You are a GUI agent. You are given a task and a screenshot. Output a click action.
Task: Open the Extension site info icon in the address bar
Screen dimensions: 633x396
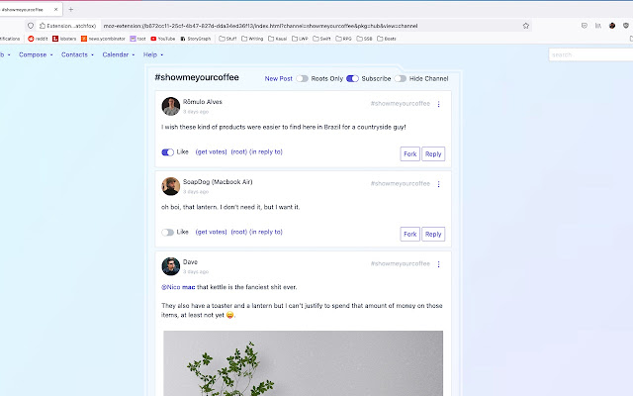[x=68, y=26]
